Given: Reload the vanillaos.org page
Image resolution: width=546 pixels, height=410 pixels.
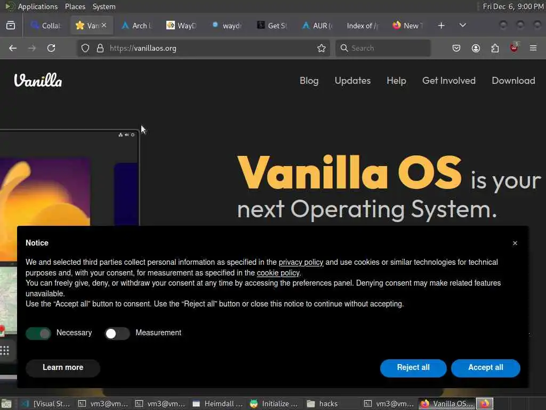Looking at the screenshot, I should (x=51, y=48).
